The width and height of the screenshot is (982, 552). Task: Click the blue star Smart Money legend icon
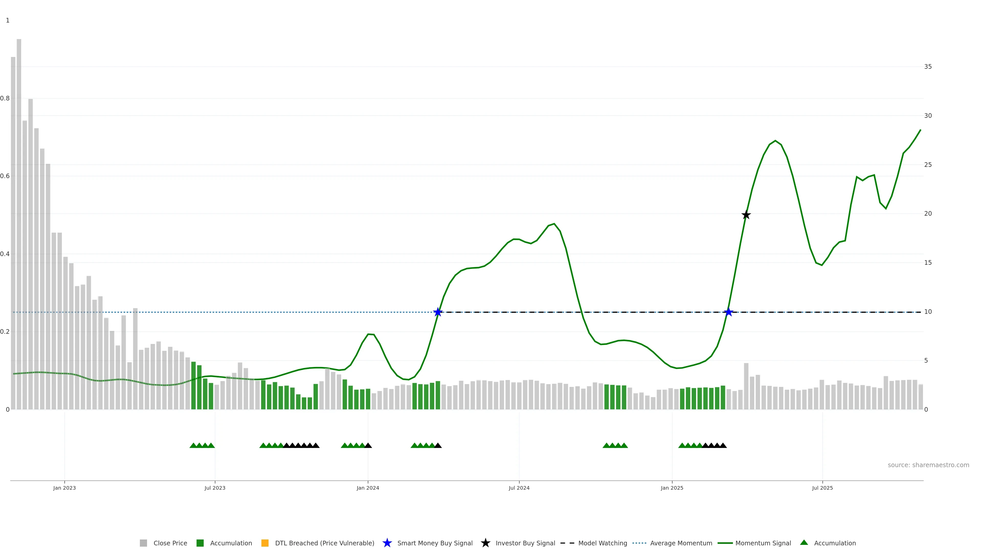click(387, 543)
